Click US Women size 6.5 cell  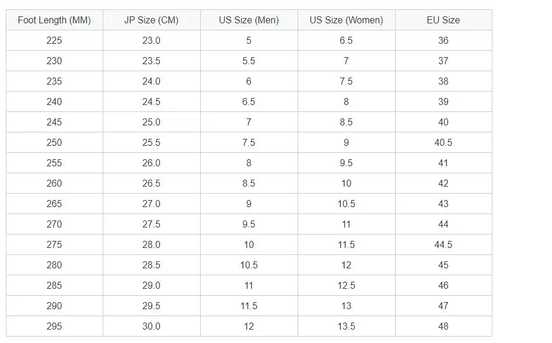coord(347,40)
